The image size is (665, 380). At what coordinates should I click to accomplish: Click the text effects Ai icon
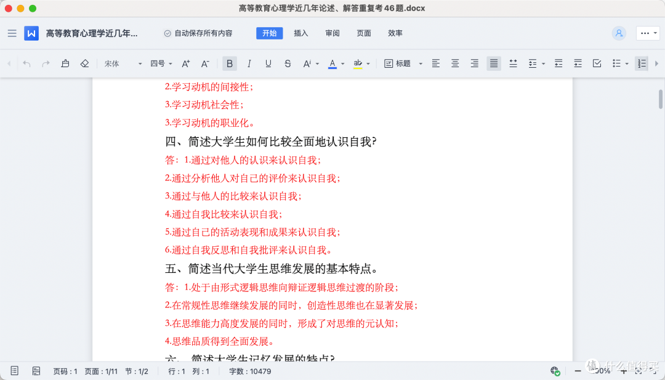[x=307, y=63]
